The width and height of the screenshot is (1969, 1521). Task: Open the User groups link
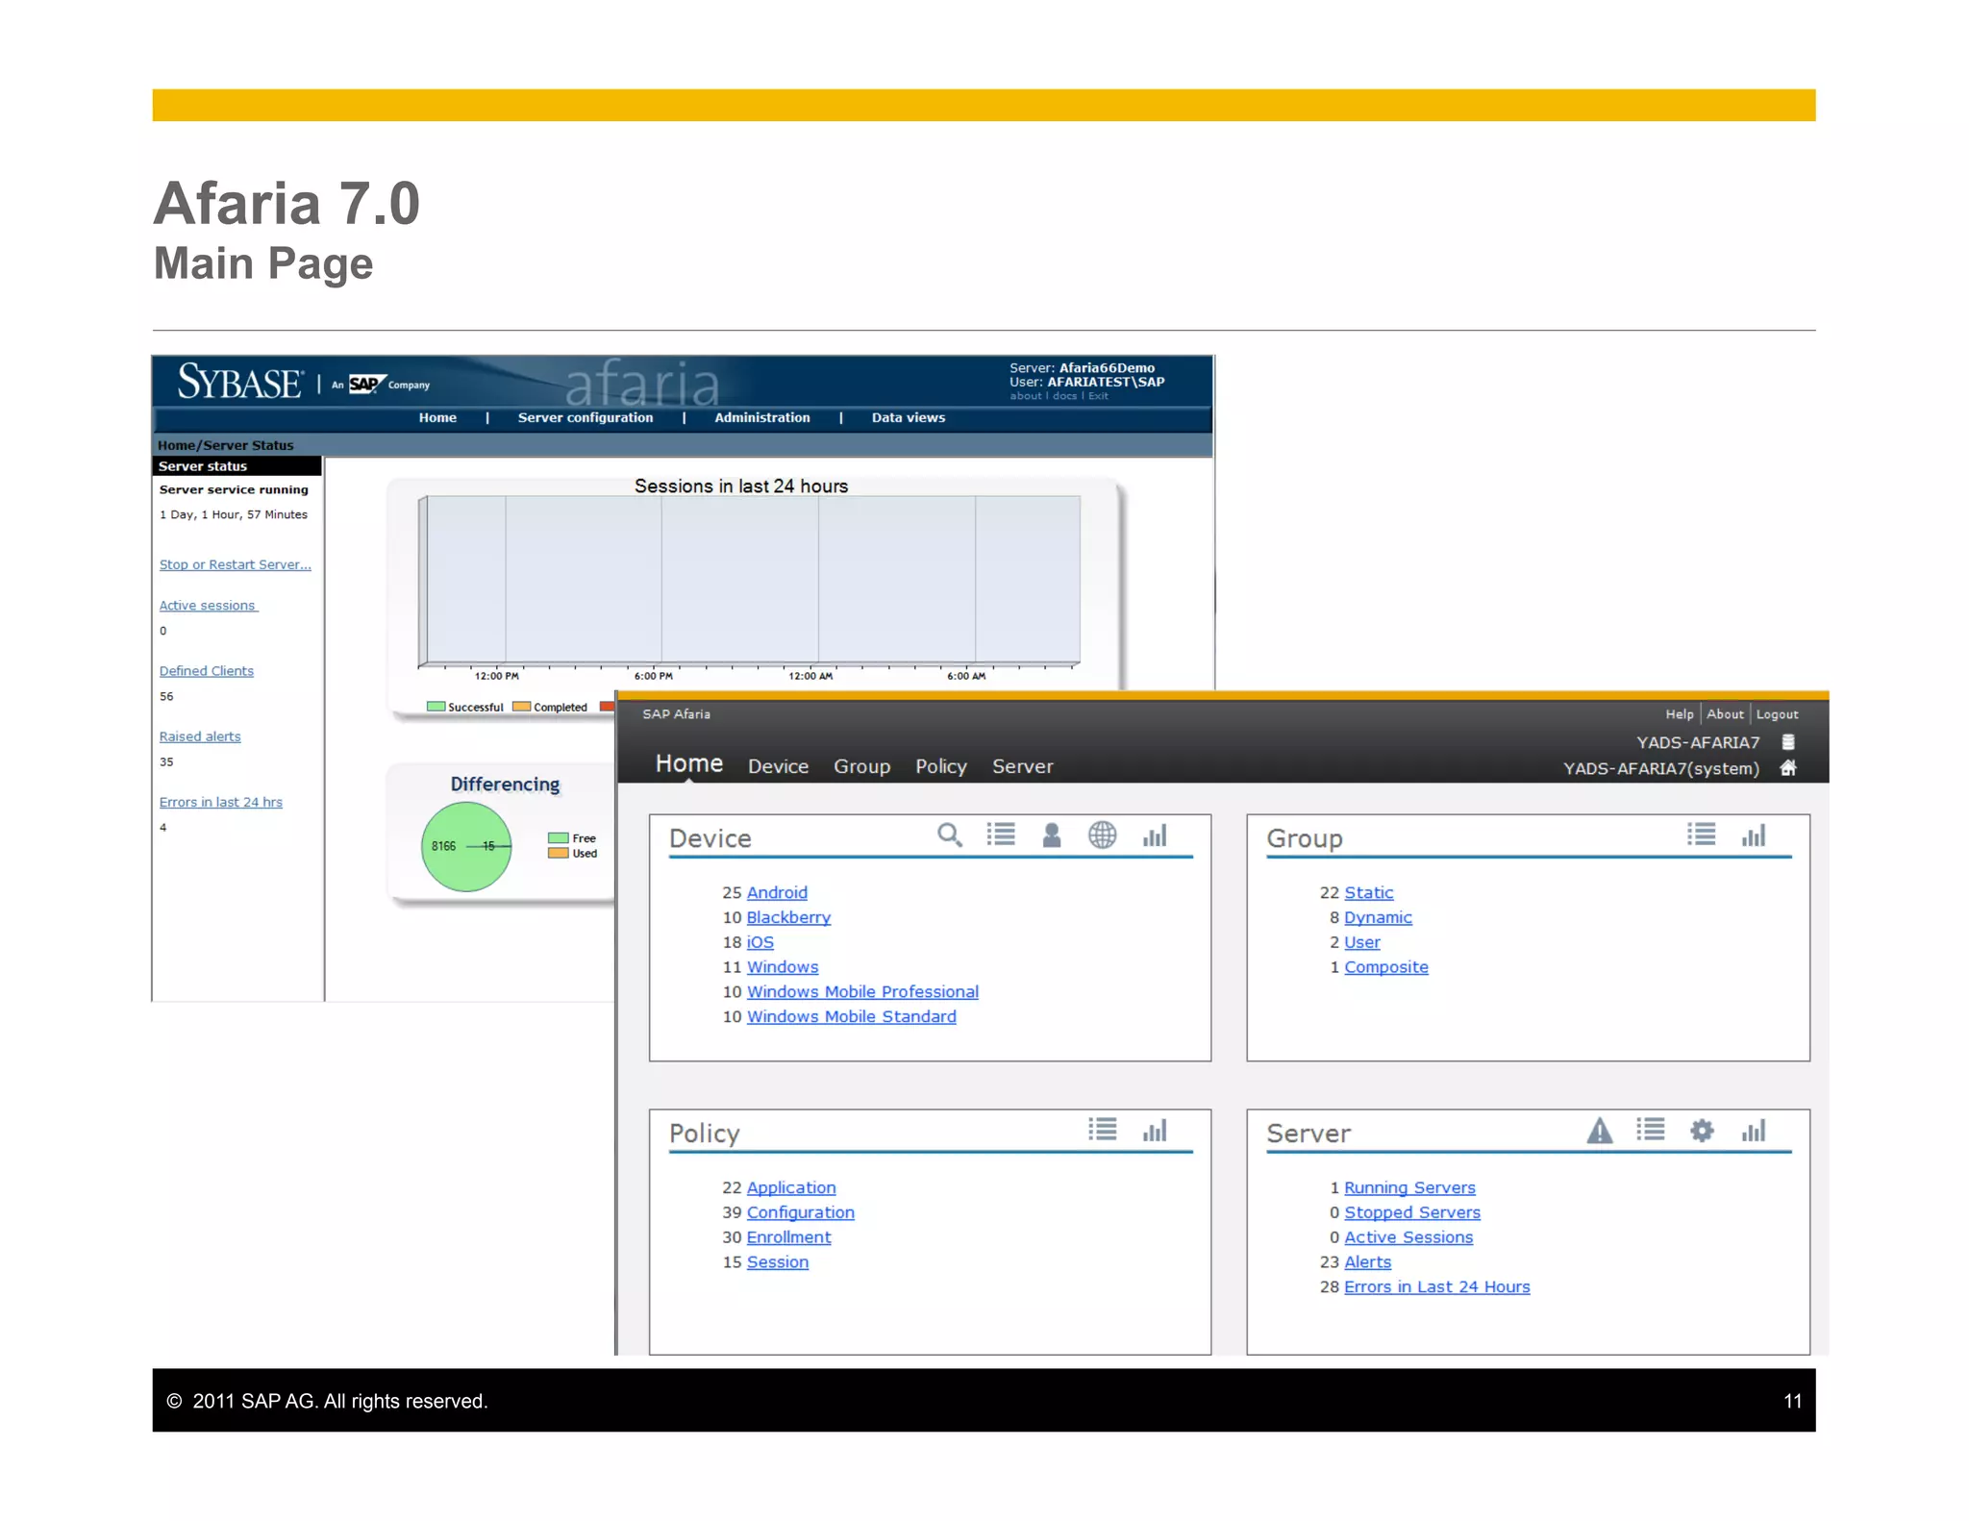(x=1361, y=942)
